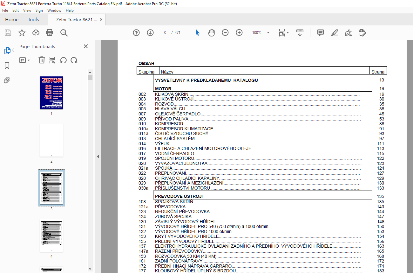Zoom out with minus icon
The image size is (413, 273).
[225, 33]
